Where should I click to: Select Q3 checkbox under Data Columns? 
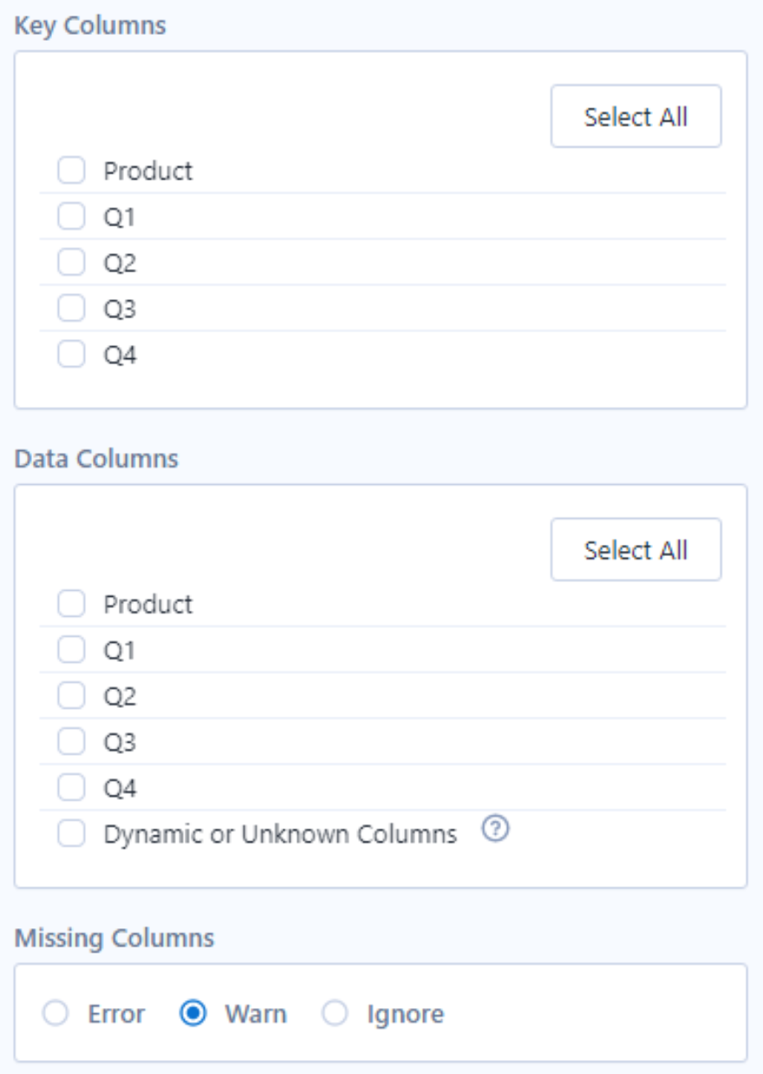(x=71, y=742)
